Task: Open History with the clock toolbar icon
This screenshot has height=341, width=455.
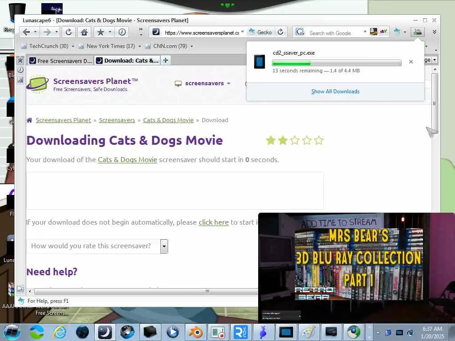Action: pos(122,32)
